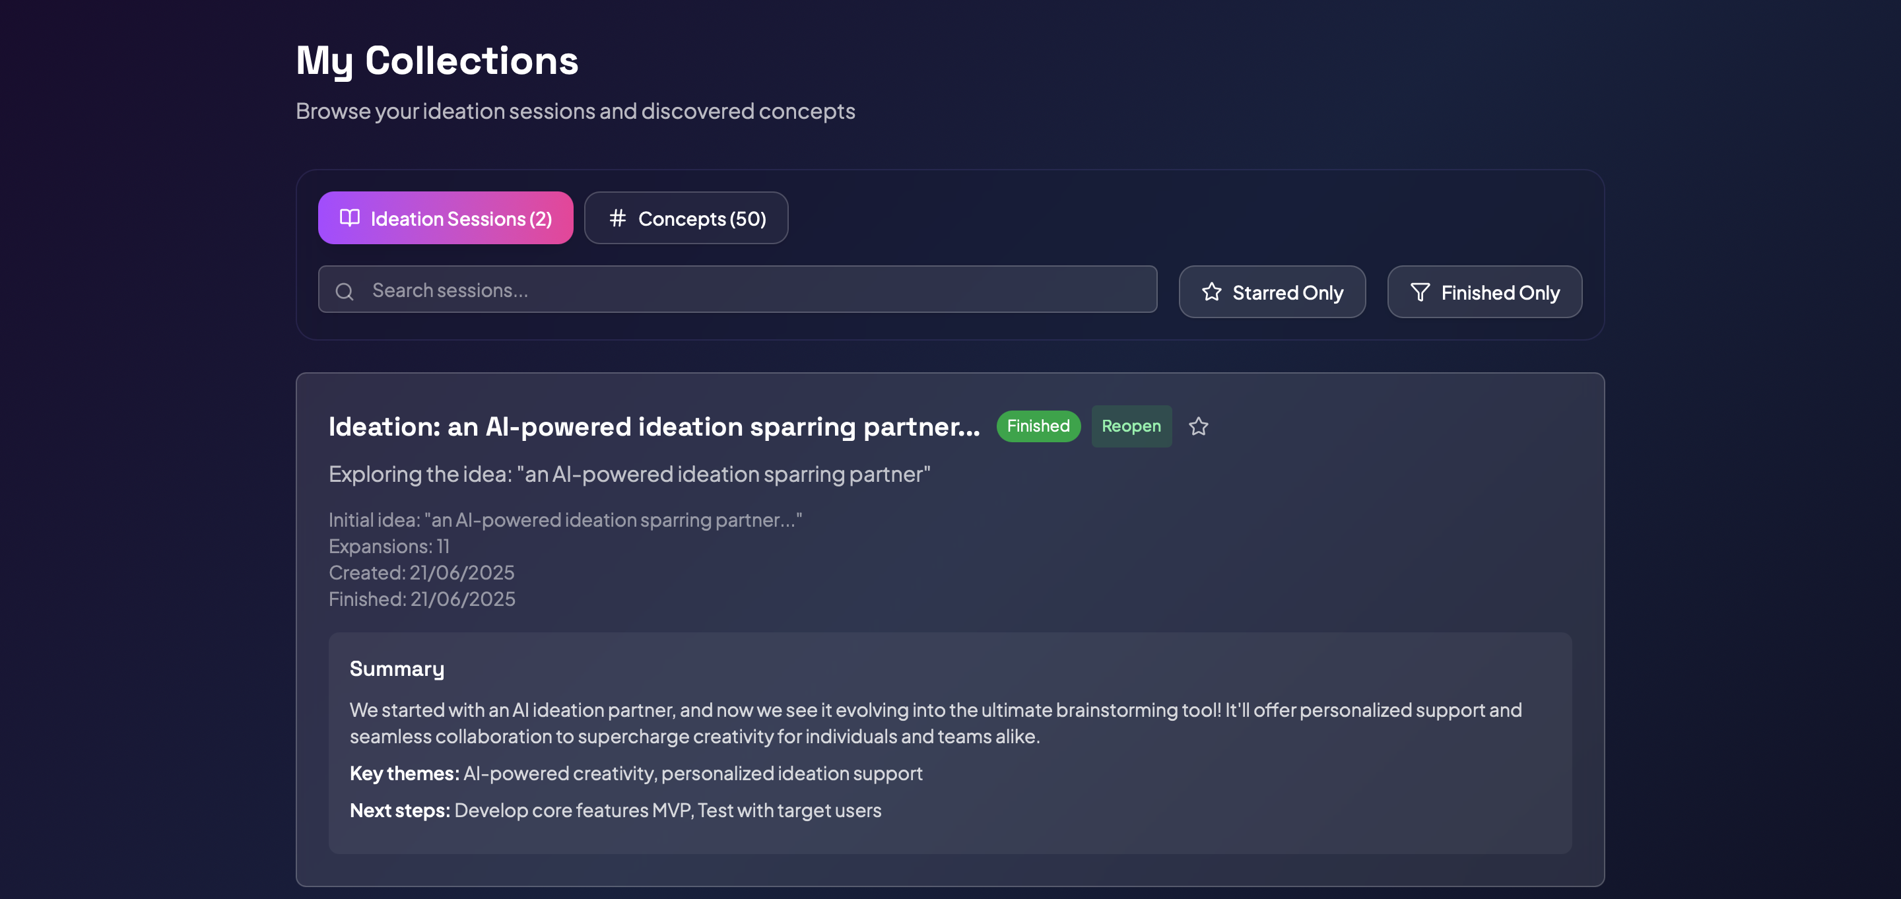
Task: Open the session titled Ideation: an AI-powered ideation sparring partner
Action: pyautogui.click(x=654, y=426)
